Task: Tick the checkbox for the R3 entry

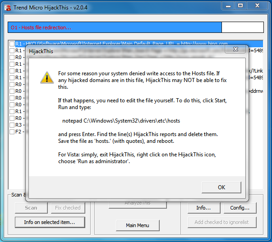Action: pos(12,125)
